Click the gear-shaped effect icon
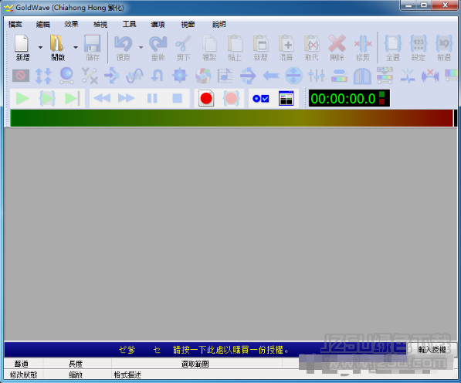This screenshot has height=383, width=461. [x=180, y=76]
